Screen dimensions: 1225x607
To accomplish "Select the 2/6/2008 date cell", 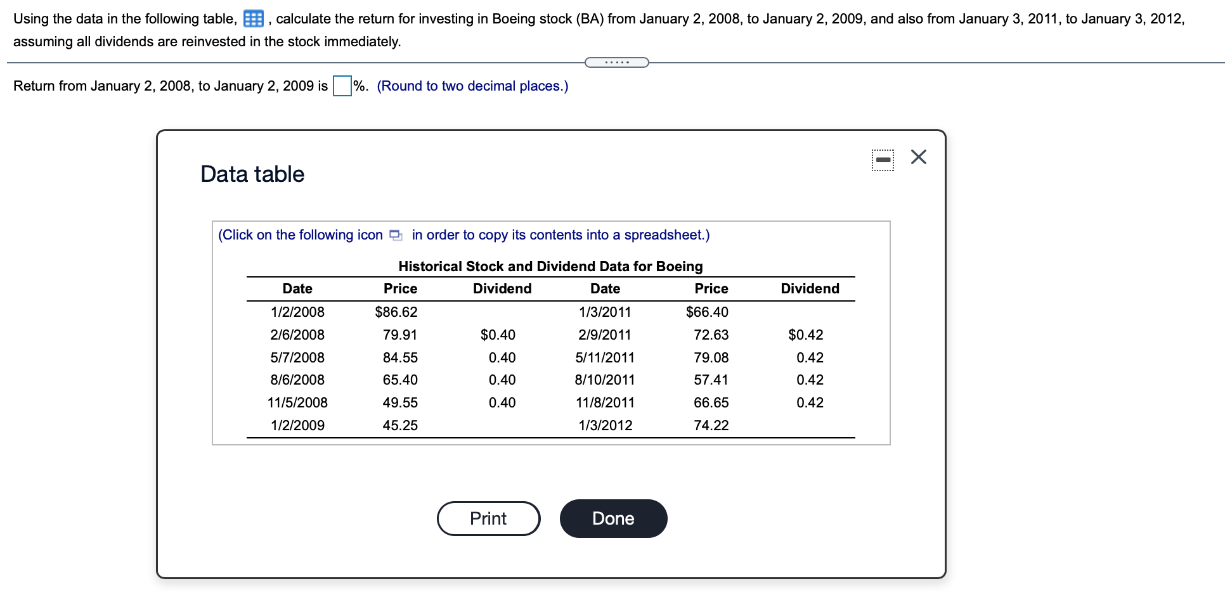I will [297, 335].
